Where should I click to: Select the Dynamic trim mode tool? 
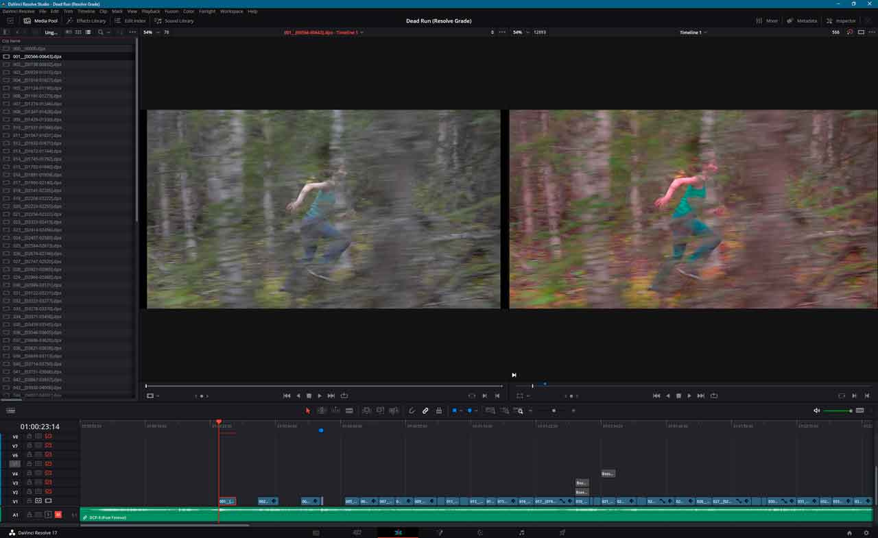click(335, 411)
